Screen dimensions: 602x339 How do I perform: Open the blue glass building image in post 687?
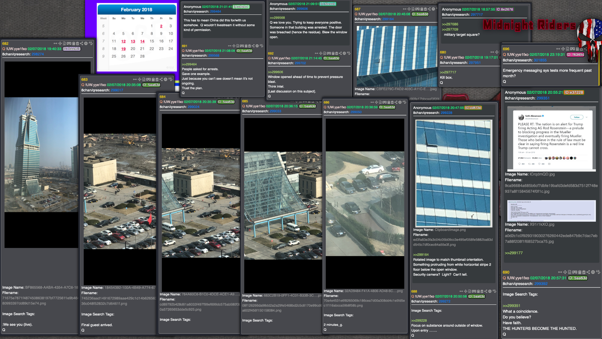click(397, 56)
